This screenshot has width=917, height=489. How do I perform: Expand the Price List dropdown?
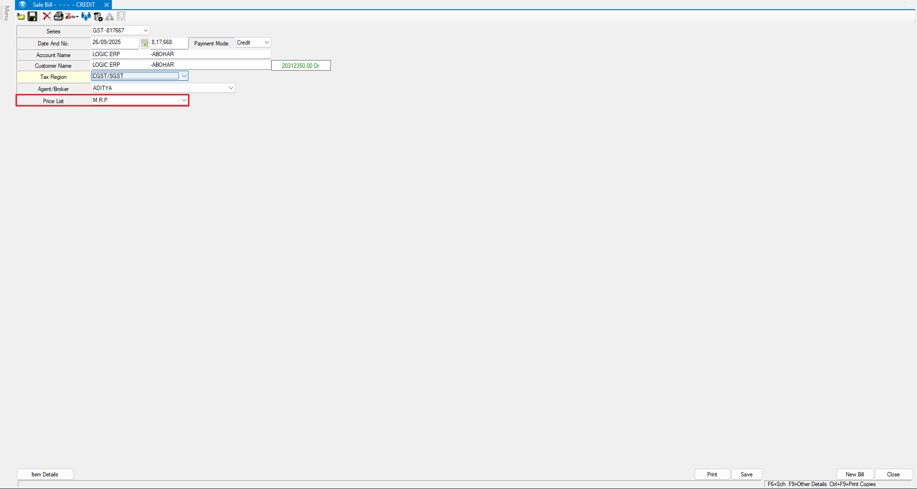(x=184, y=100)
